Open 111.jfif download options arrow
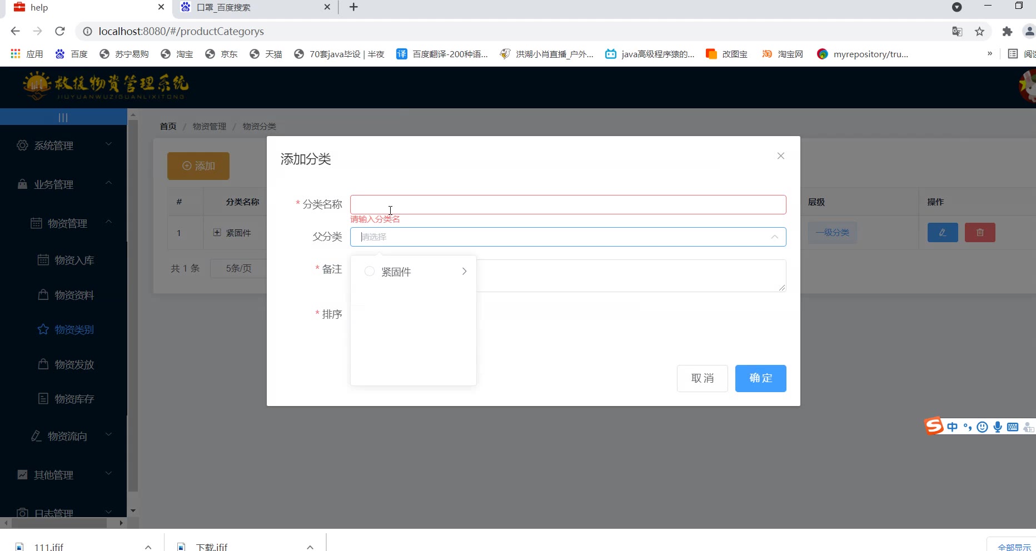This screenshot has width=1036, height=551. pos(148,547)
